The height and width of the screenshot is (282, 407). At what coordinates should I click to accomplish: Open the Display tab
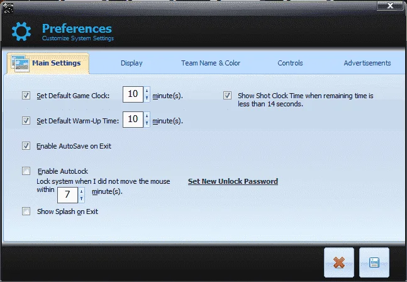131,63
